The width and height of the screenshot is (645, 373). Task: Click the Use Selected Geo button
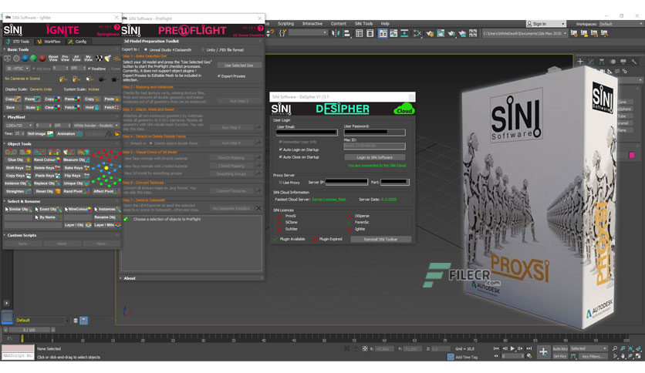[x=239, y=66]
